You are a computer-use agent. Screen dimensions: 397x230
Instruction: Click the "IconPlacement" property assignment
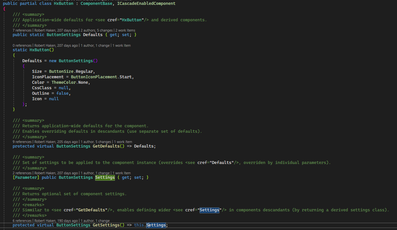[x=48, y=77]
